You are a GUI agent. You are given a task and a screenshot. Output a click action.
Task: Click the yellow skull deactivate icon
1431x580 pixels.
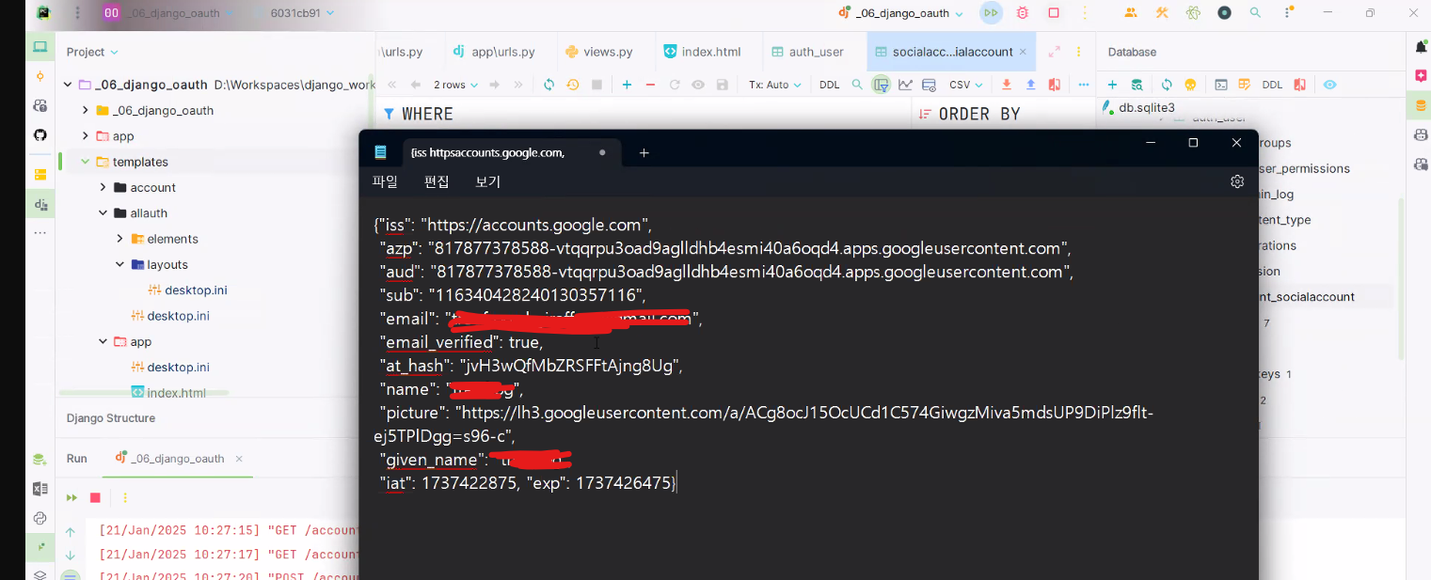tap(1190, 85)
